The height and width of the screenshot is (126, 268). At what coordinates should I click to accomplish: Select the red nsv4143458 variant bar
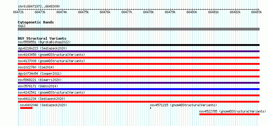[139, 58]
